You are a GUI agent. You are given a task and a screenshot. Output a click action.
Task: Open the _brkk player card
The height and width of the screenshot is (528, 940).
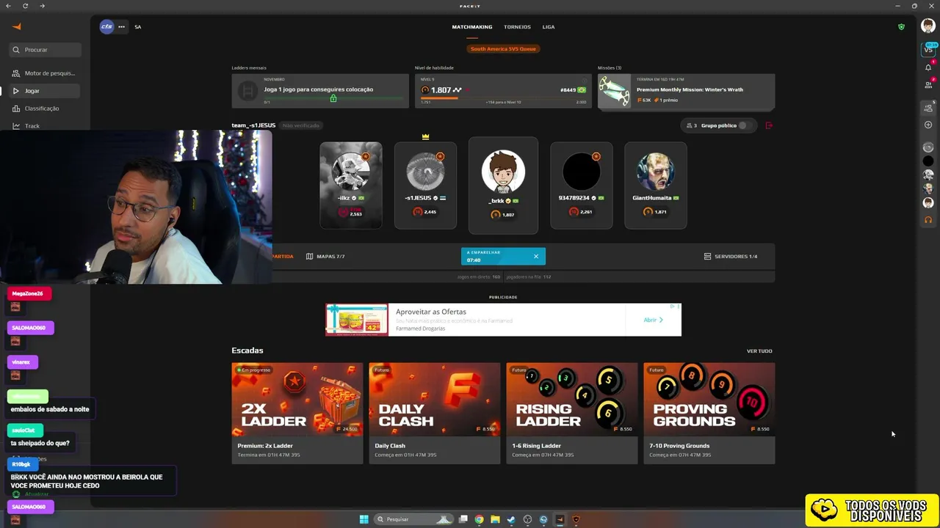coord(503,186)
